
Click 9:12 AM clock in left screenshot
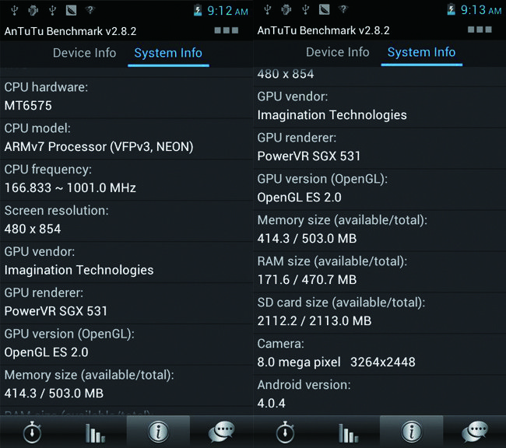(227, 11)
